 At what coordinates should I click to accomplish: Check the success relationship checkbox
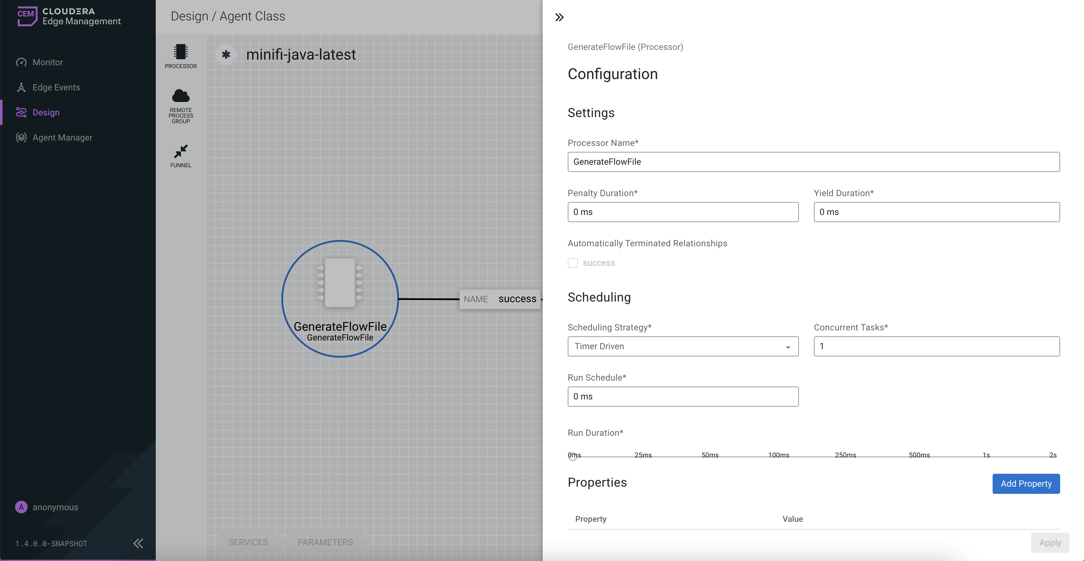pyautogui.click(x=572, y=262)
